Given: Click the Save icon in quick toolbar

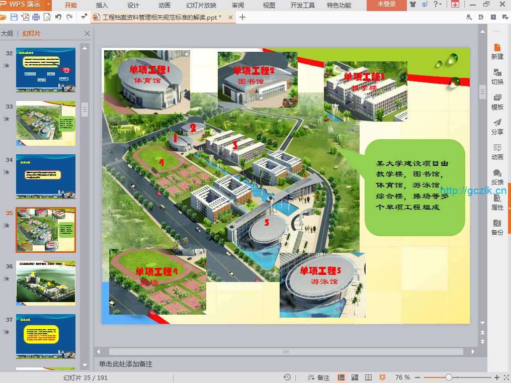Looking at the screenshot, I should pos(14,17).
